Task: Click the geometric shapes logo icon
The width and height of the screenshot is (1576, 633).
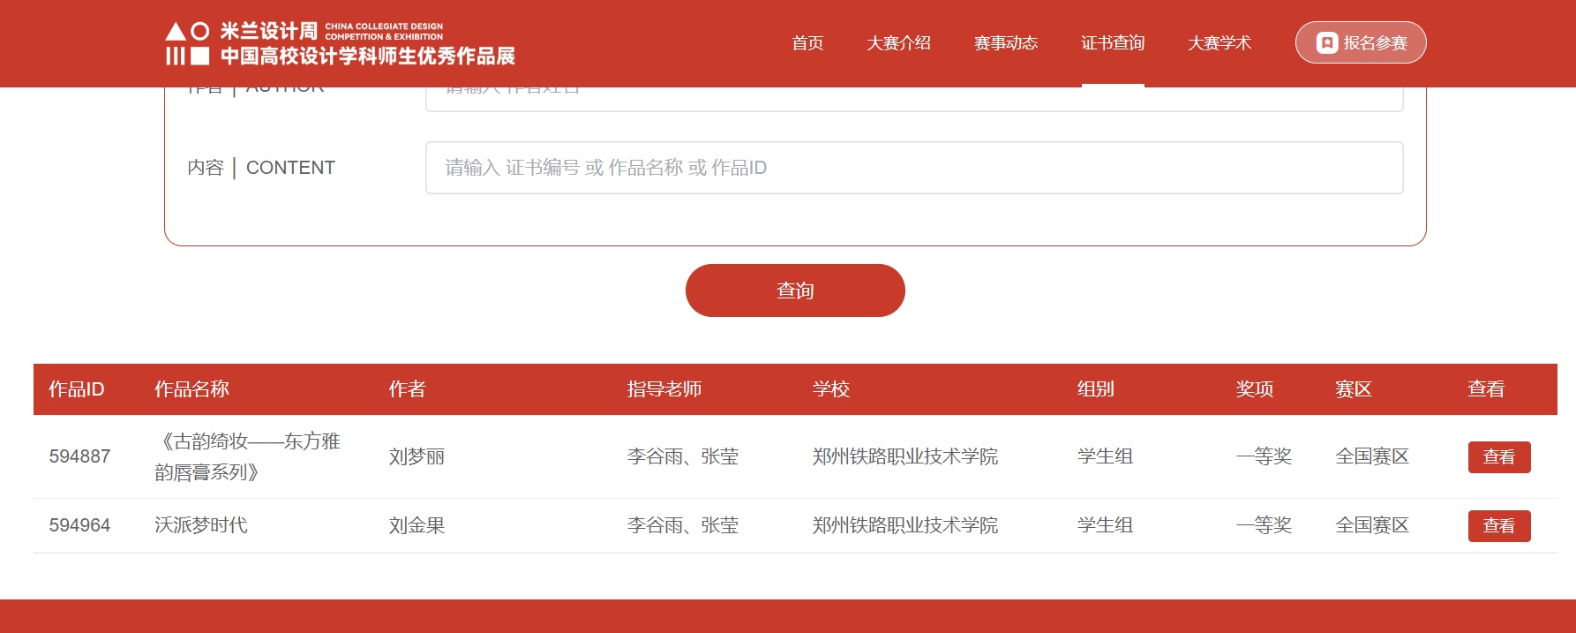Action: (x=187, y=44)
